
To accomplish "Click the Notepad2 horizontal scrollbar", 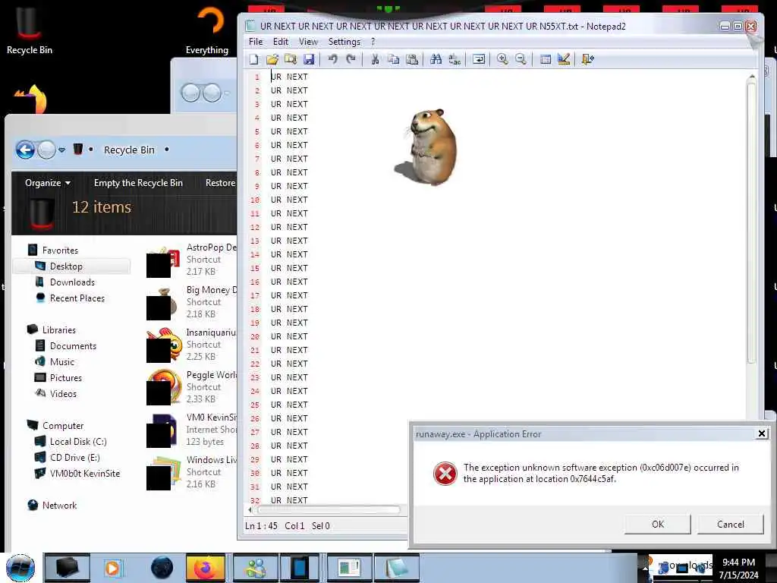I will click(x=327, y=509).
